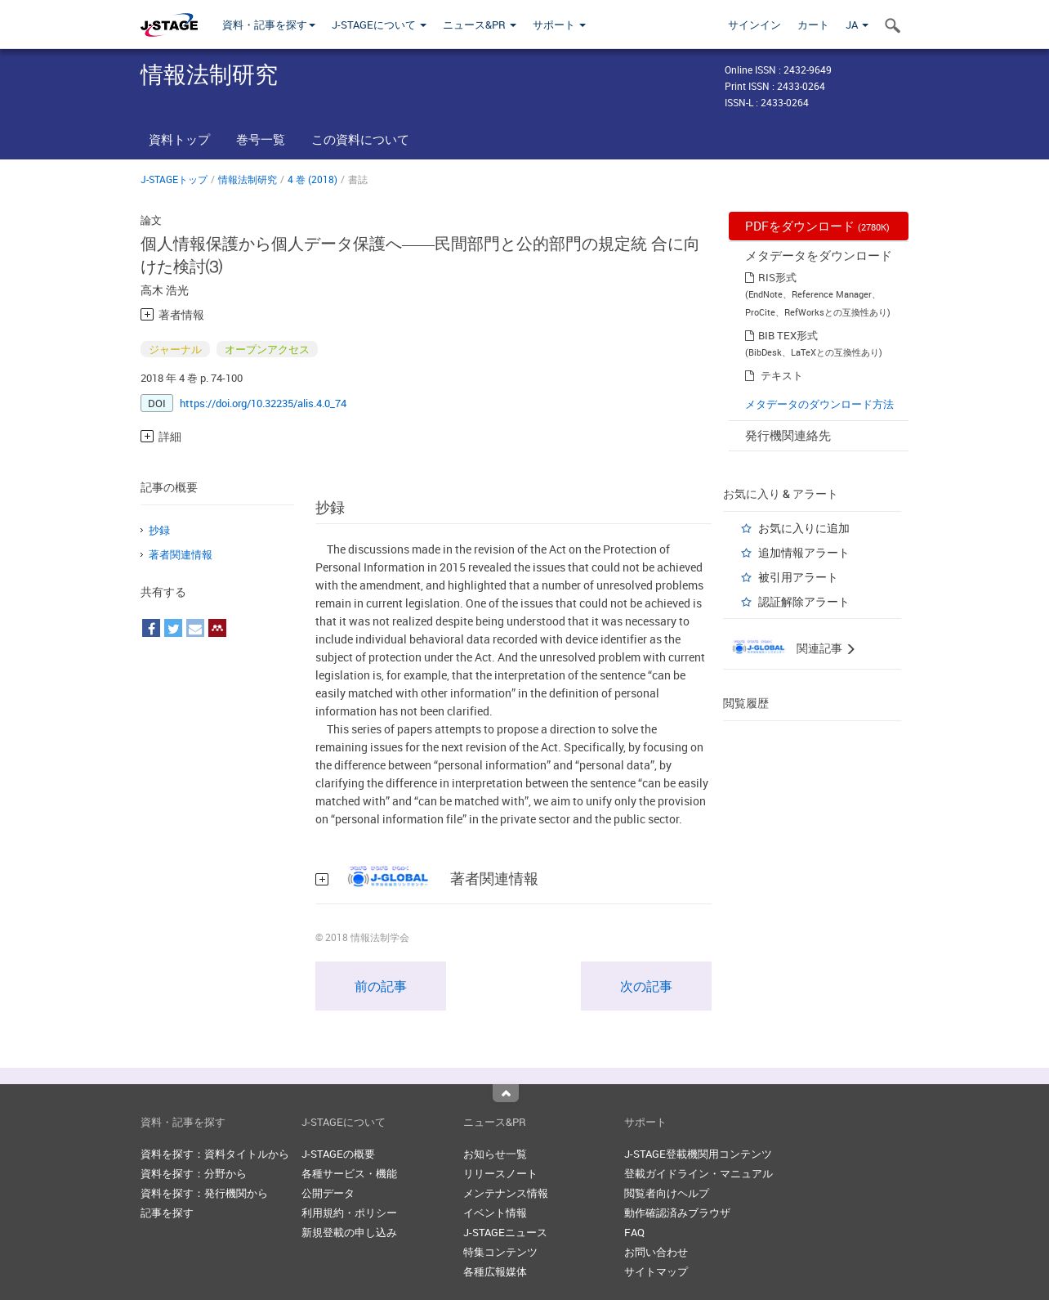
Task: Click the J-GLOBAL logo beside 関連記事
Action: (759, 648)
